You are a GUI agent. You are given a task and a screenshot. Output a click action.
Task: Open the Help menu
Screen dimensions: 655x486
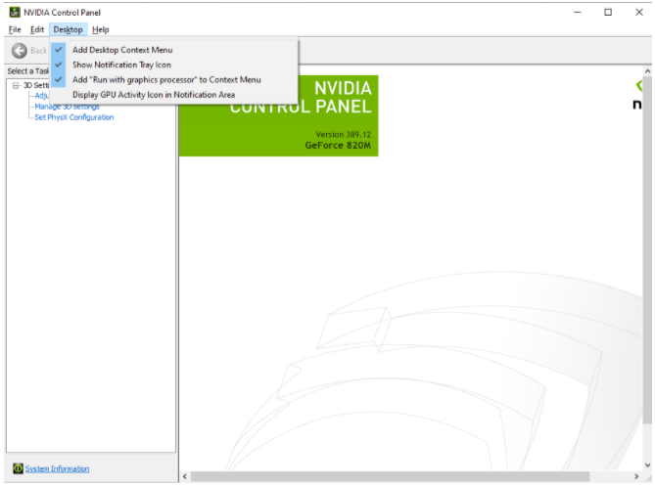(100, 29)
